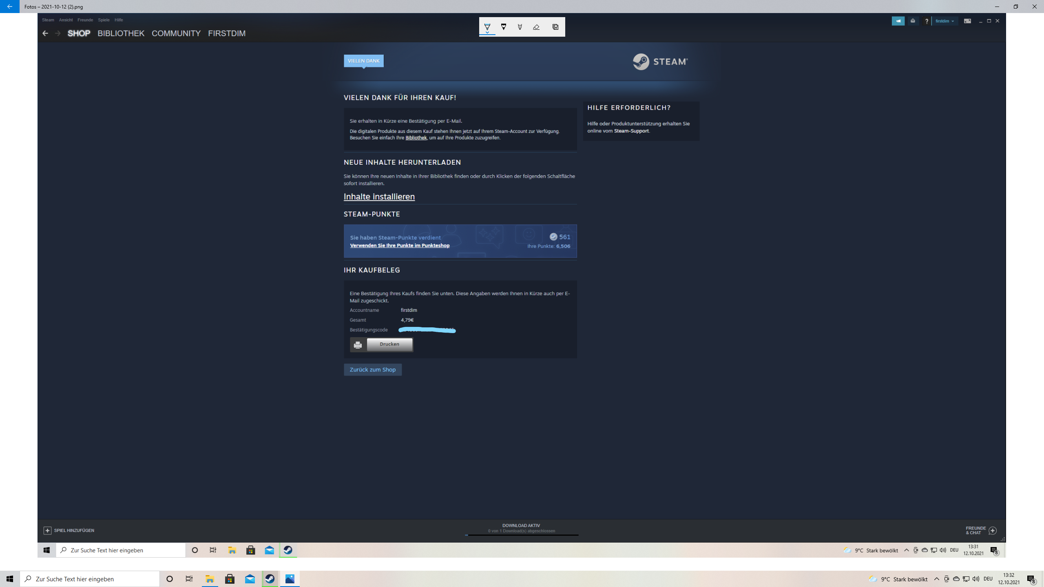Go back with Photos back arrow

(9, 7)
